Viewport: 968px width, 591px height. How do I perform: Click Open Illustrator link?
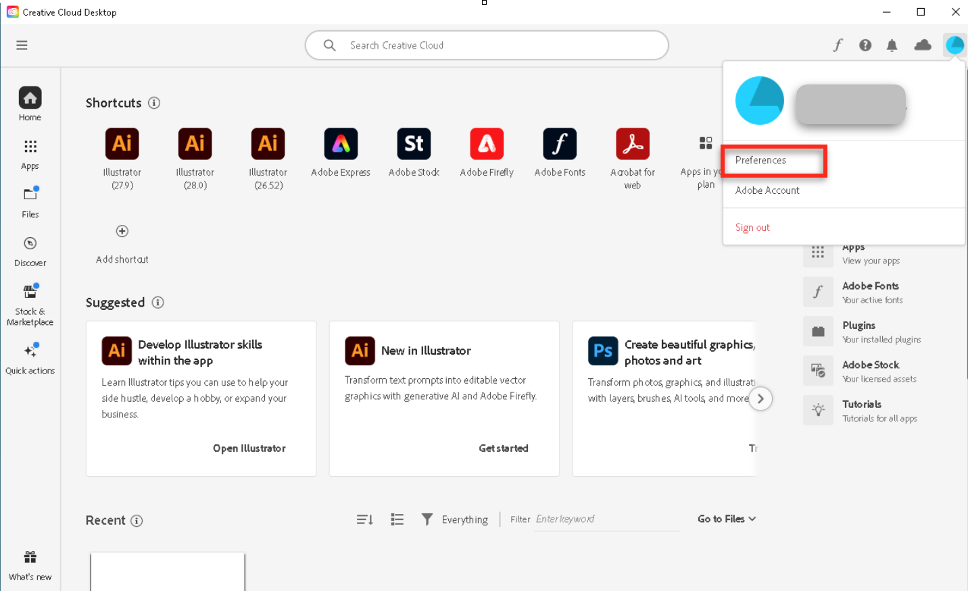click(249, 448)
